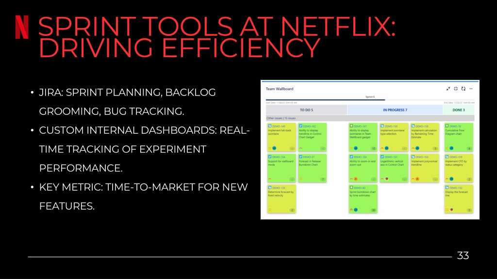Click estimate badge 30 on DEMO-40
The image size is (497, 279).
click(x=373, y=210)
